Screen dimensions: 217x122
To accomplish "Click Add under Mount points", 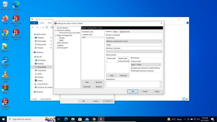I will [112, 76].
